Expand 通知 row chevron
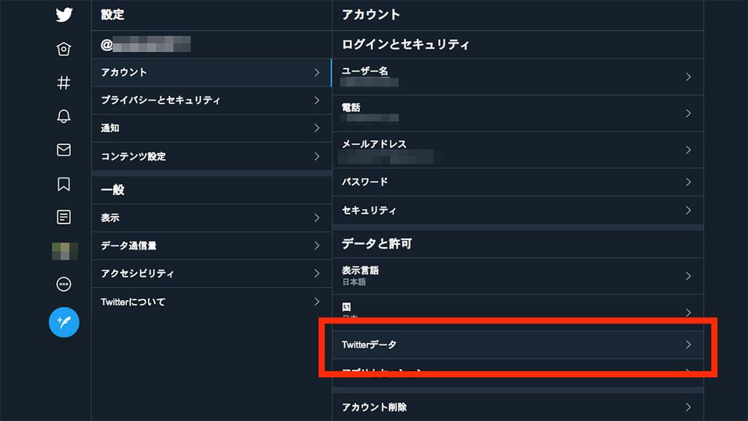Screen dimensions: 748x421 [317, 128]
